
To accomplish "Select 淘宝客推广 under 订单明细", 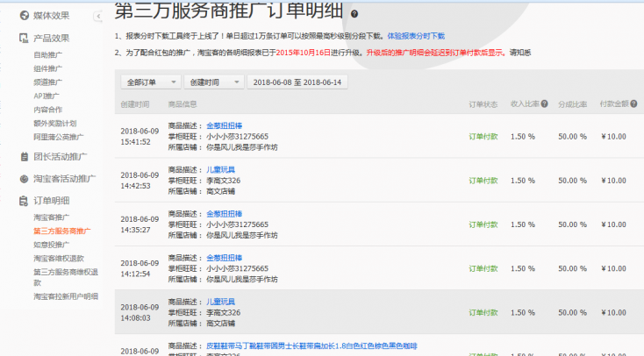I will coord(51,217).
